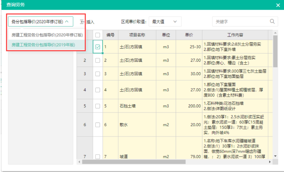Check the row 2 checkbox

click(98, 60)
